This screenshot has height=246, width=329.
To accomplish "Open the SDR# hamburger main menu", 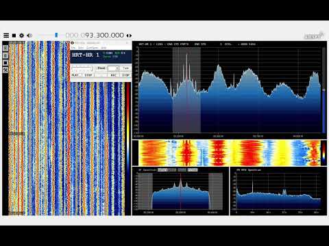I will (x=6, y=36).
